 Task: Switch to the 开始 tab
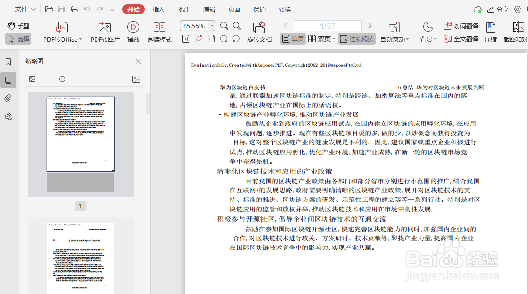pos(134,10)
